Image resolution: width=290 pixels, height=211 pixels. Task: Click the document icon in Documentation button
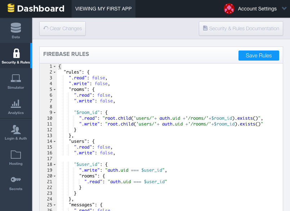point(205,28)
